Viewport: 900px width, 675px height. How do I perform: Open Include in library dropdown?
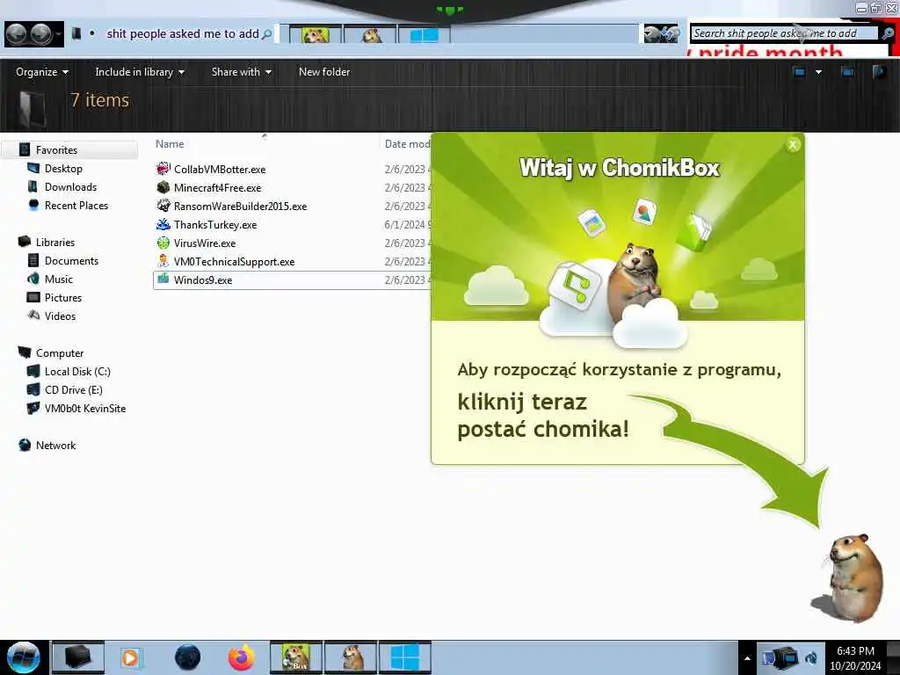point(140,72)
